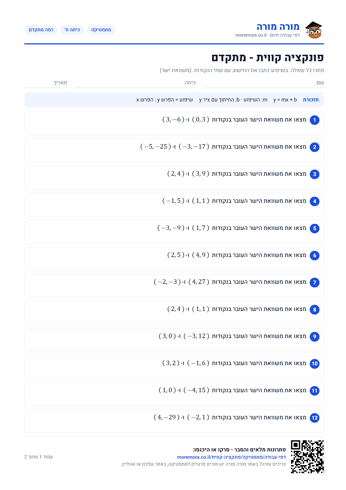The image size is (346, 490).
Task: Click the number 5 question badge
Action: (x=314, y=229)
